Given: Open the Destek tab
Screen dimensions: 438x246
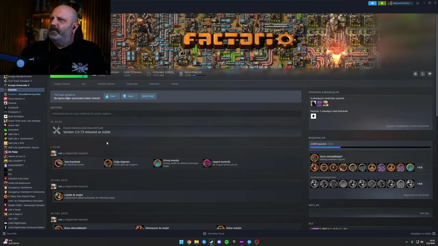Looking at the screenshot, I should click(x=175, y=84).
